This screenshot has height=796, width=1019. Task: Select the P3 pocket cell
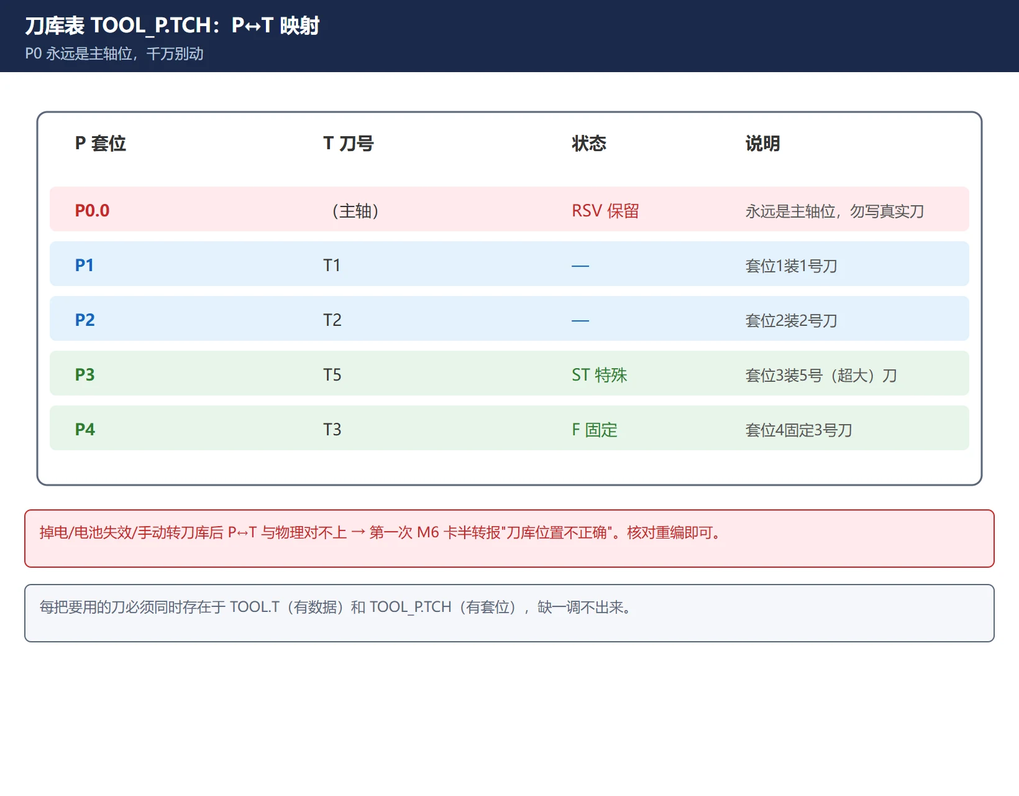coord(85,375)
